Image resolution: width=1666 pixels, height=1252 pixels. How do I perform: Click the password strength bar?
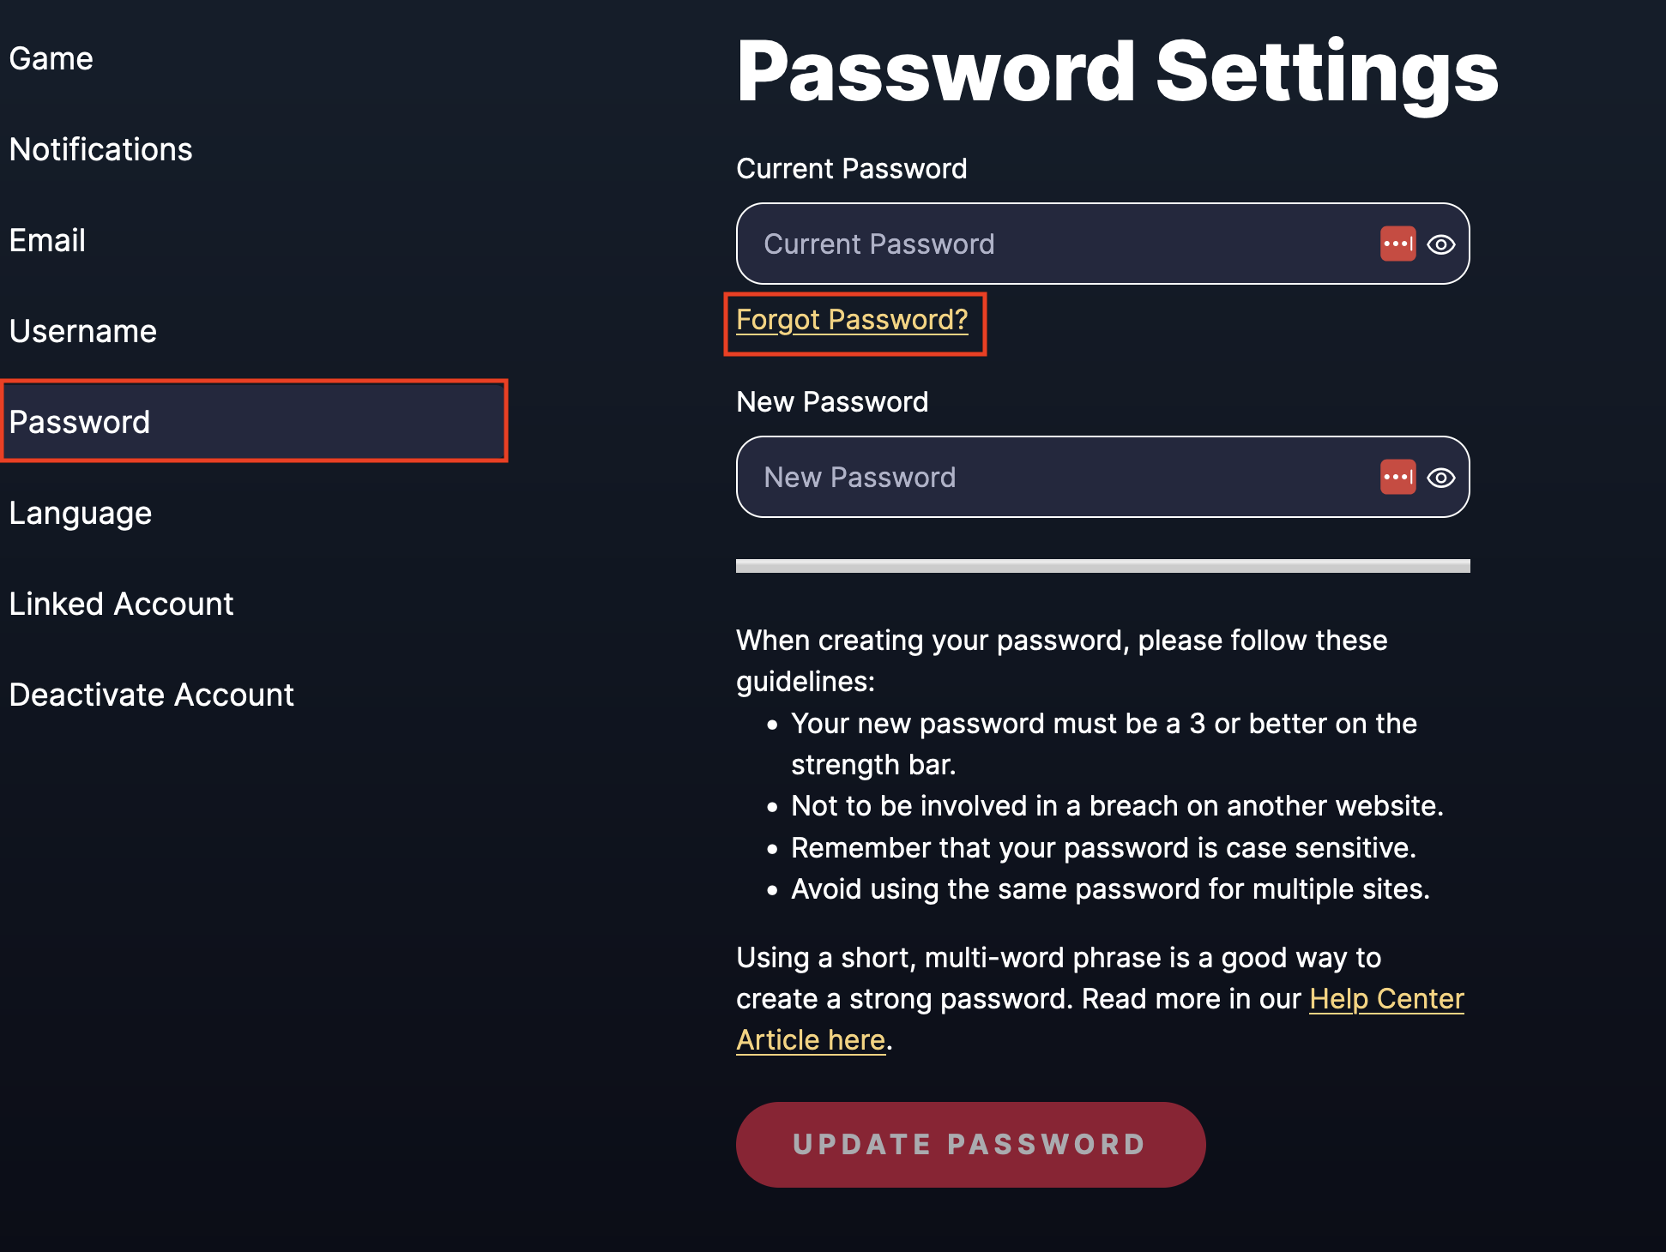(1102, 566)
